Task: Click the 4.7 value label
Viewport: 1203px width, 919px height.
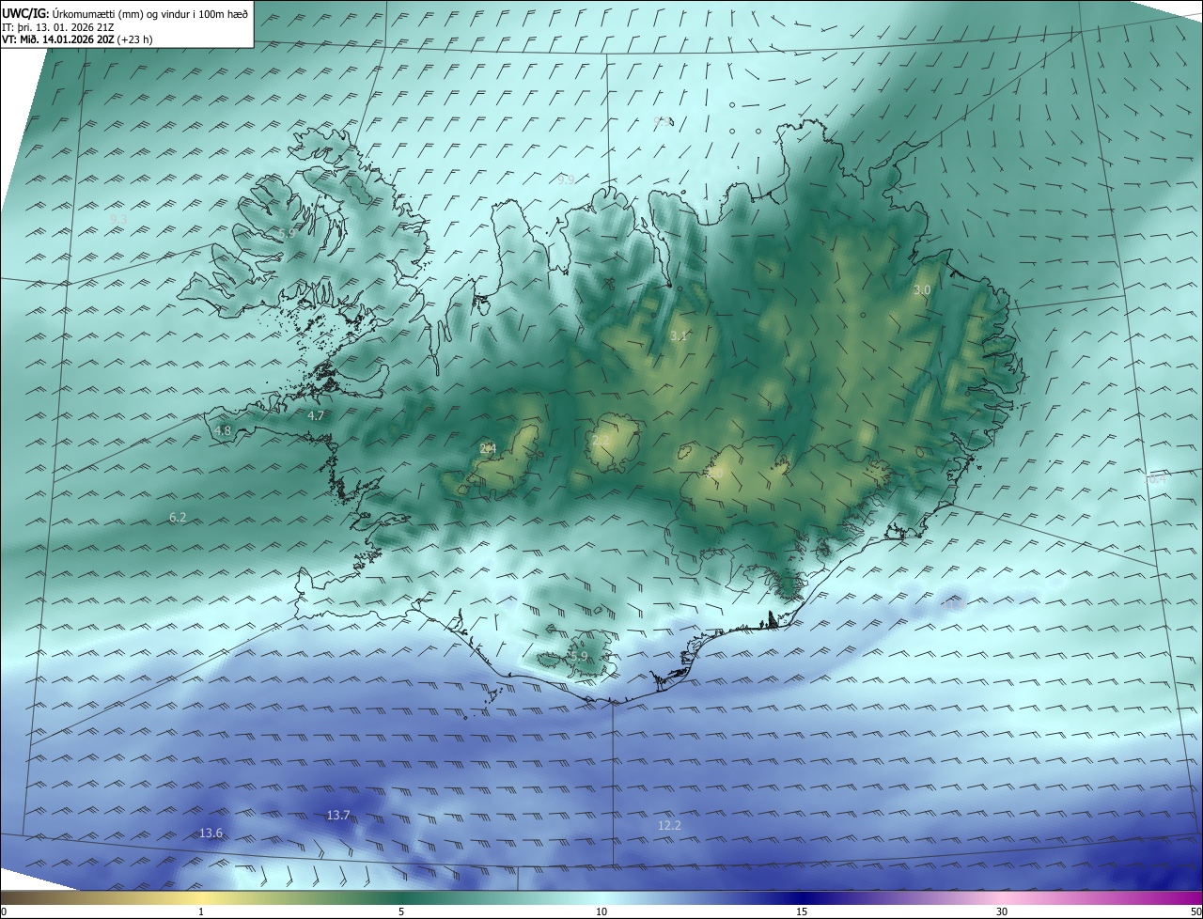Action: pos(316,414)
